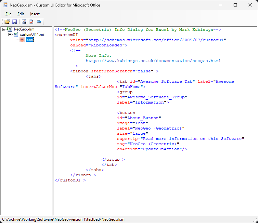Collapse the NeoGeo.xlsm tree node
The image size is (258, 223).
pyautogui.click(x=4, y=29)
